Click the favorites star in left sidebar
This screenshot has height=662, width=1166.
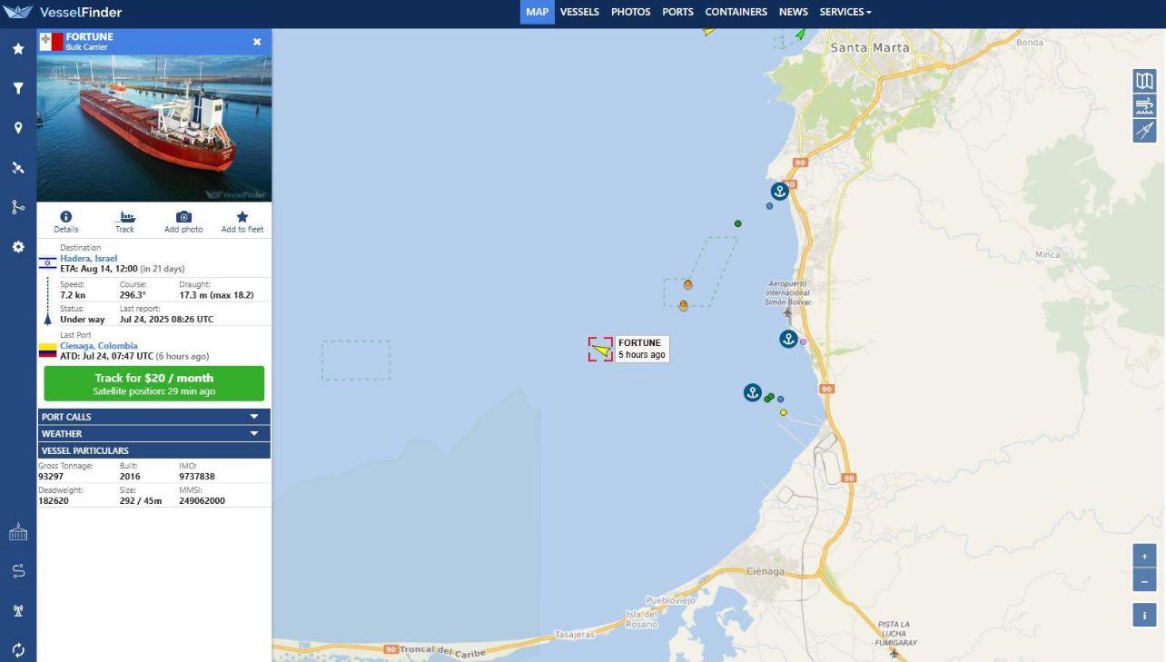coord(17,49)
